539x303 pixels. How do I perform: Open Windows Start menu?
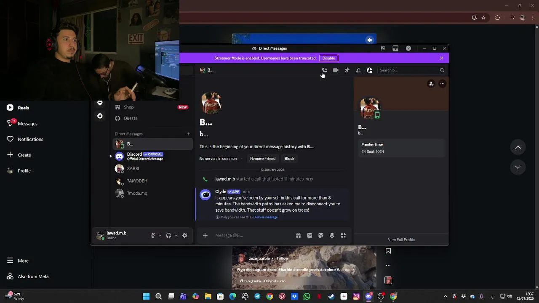pyautogui.click(x=146, y=297)
